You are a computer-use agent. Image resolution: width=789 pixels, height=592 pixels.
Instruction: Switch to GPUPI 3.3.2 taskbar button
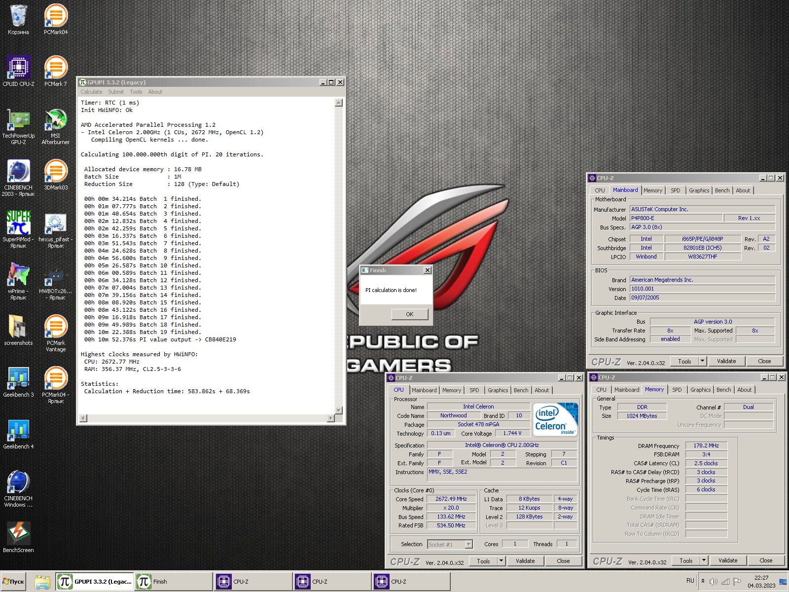[x=95, y=582]
